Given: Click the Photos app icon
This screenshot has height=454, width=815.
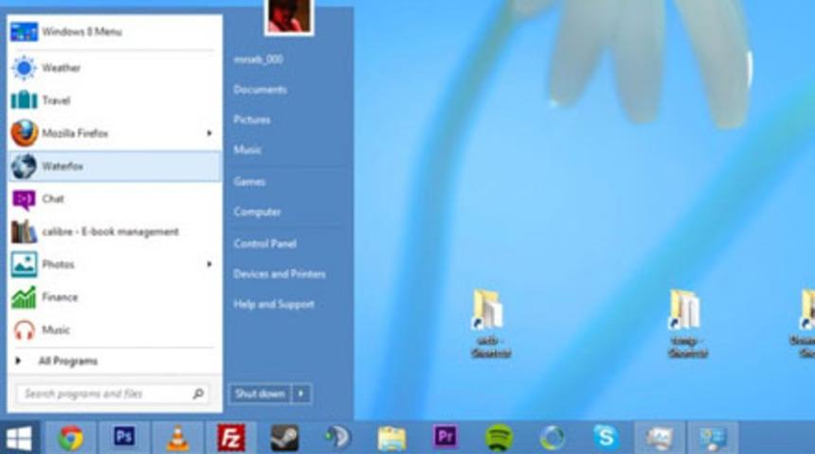Looking at the screenshot, I should 24,265.
